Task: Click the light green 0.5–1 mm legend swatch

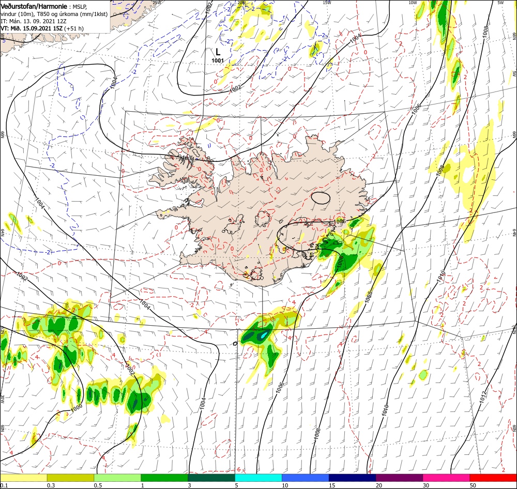Action: click(117, 478)
